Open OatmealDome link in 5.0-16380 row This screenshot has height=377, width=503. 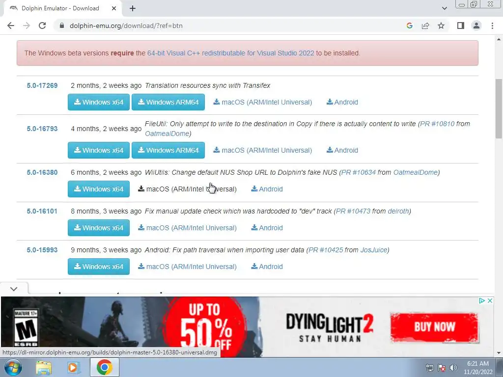pyautogui.click(x=416, y=172)
